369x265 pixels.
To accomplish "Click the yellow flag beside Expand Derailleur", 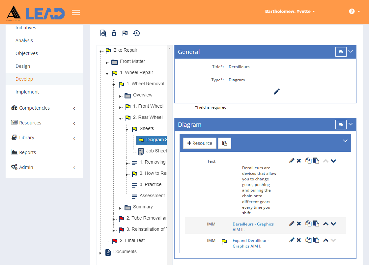I will [x=224, y=242].
